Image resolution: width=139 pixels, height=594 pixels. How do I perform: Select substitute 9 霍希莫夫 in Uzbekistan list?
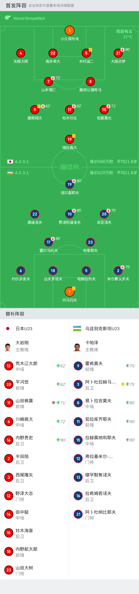[104, 366]
